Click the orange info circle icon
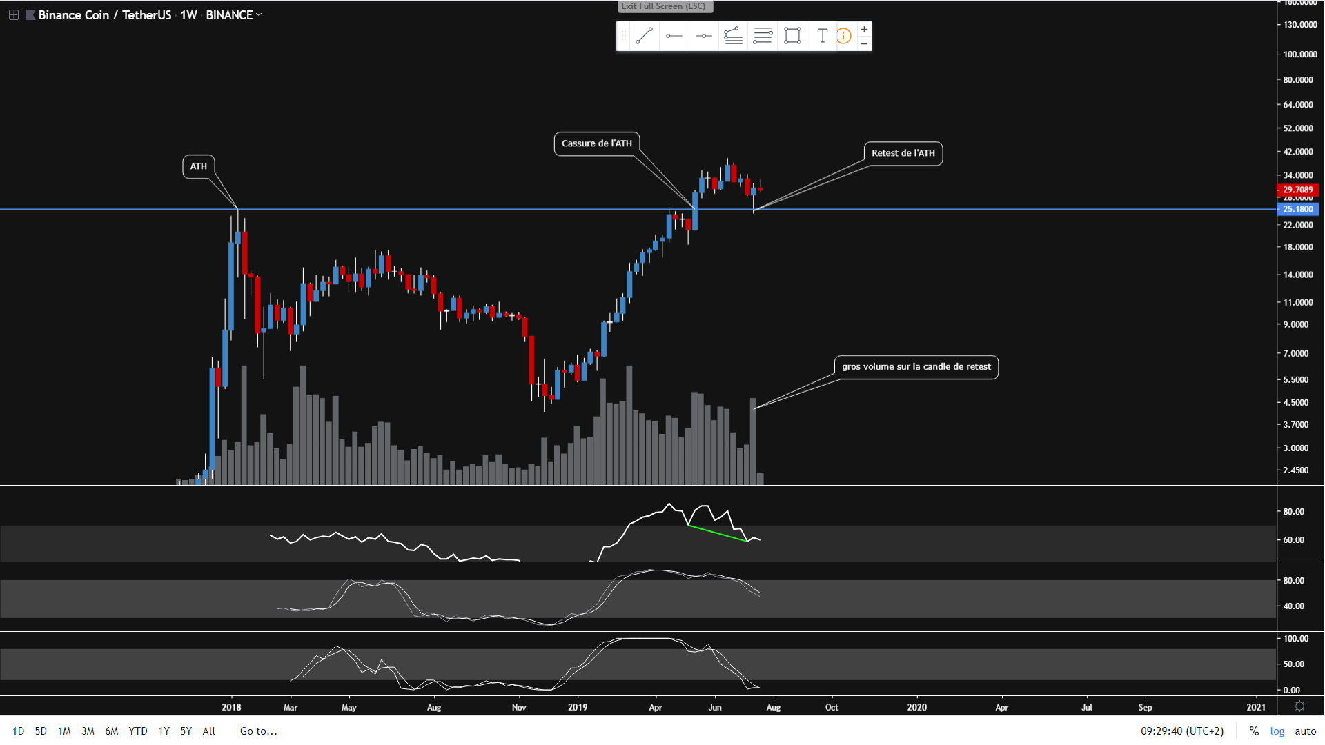 pos(844,36)
